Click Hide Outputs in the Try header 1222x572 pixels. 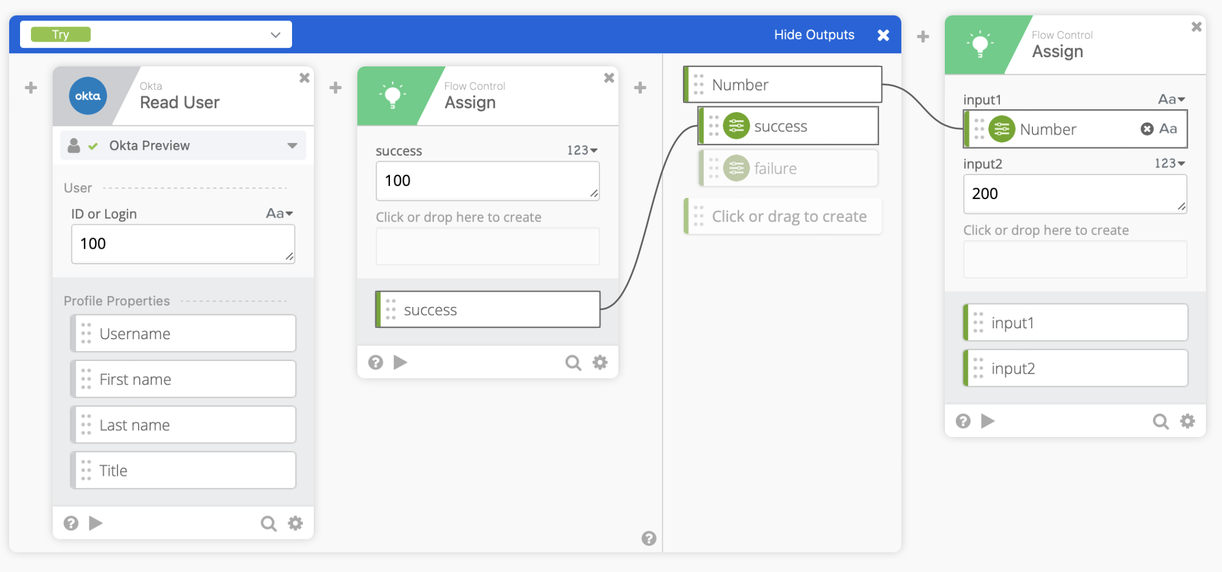click(x=814, y=35)
